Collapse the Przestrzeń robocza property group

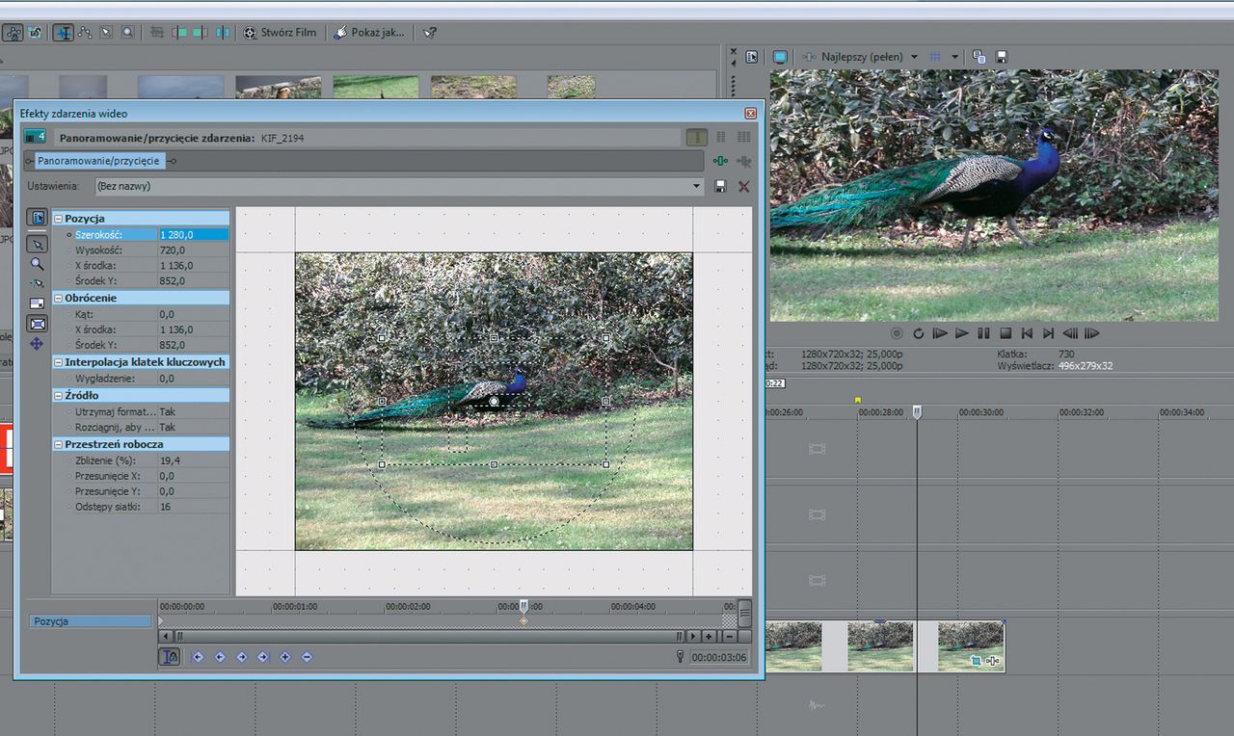coord(58,444)
